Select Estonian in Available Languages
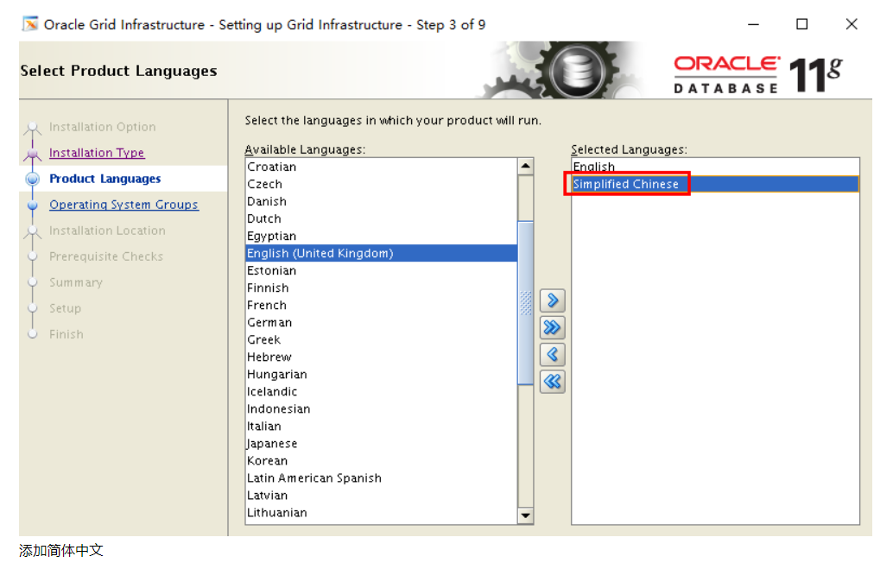Image resolution: width=893 pixels, height=569 pixels. 381,270
